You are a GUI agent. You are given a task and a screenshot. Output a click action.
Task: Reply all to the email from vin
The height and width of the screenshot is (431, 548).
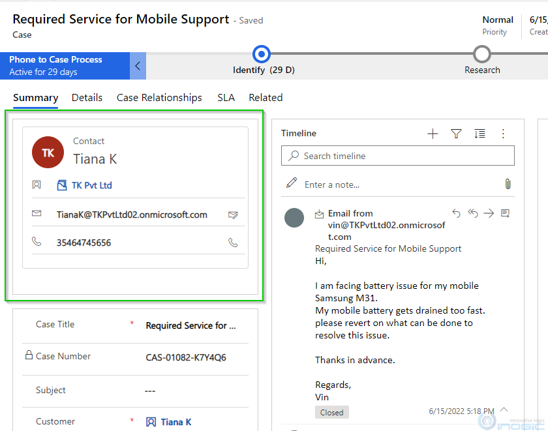pyautogui.click(x=472, y=213)
